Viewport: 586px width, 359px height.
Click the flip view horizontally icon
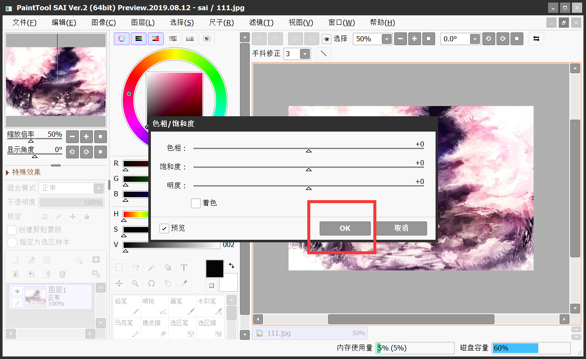536,39
